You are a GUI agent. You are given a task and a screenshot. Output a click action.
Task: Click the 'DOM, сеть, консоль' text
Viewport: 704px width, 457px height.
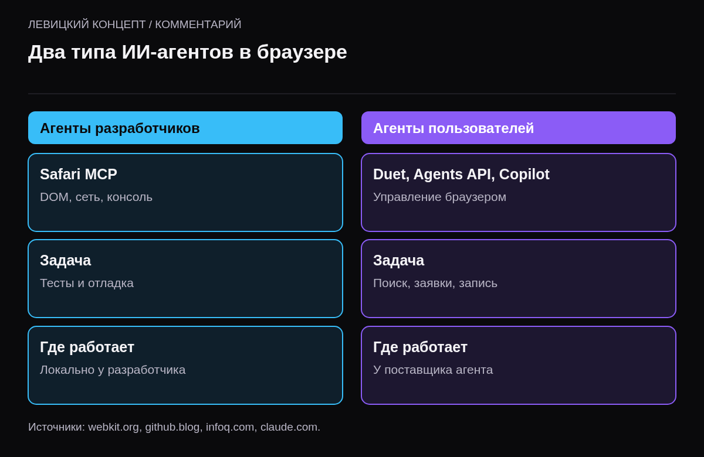point(96,197)
